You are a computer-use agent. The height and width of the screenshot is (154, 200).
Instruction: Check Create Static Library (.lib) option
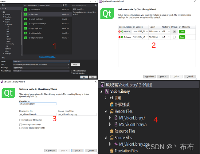pyautogui.click(x=20, y=128)
